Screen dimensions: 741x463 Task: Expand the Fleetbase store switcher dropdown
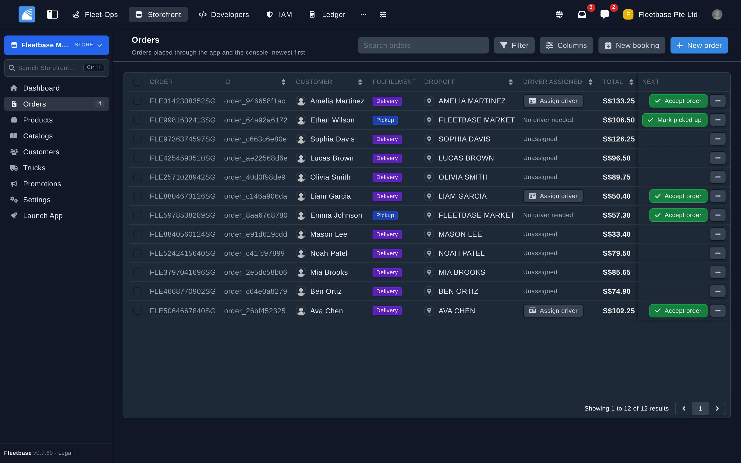pos(56,45)
